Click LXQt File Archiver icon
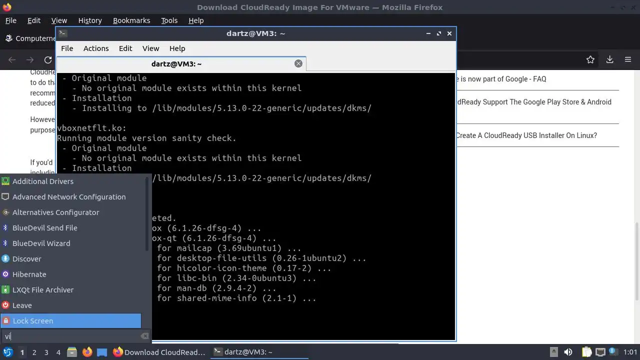 click(x=5, y=290)
